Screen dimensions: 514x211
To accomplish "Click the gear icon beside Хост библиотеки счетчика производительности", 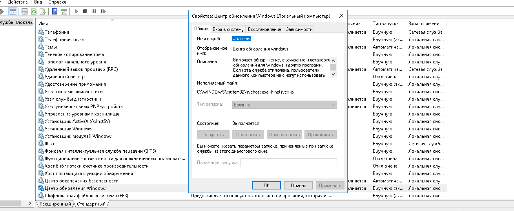I will (41, 166).
